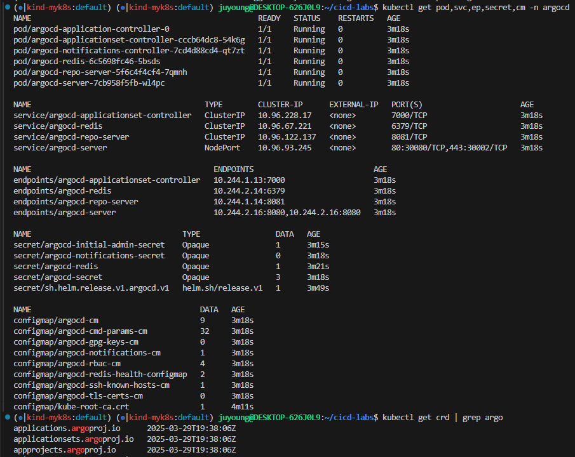Click applications.argoproj.io CRD
This screenshot has height=457, width=575.
pos(67,428)
